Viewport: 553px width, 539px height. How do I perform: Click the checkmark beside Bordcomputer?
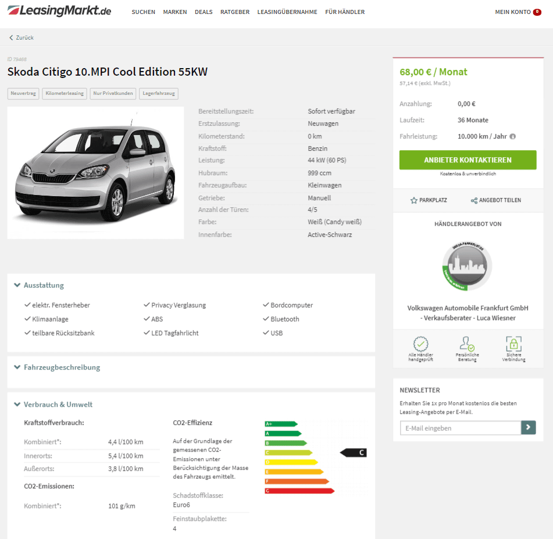point(266,304)
